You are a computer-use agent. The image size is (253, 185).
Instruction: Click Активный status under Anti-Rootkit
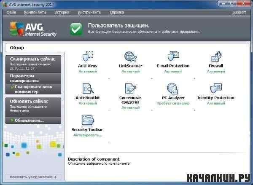click(x=88, y=103)
